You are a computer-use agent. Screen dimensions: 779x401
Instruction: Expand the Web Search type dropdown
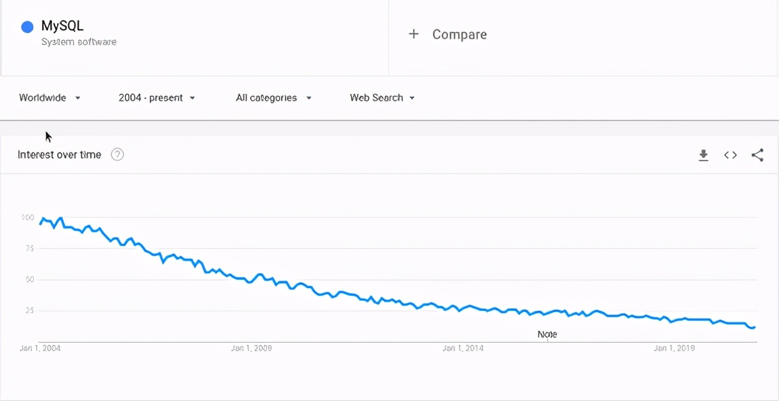click(x=382, y=98)
